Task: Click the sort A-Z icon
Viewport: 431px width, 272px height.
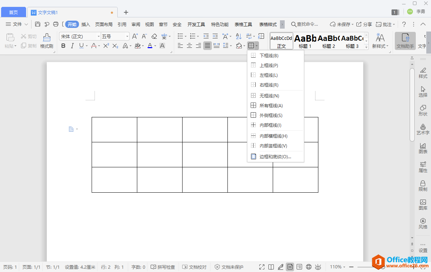Action: [x=239, y=36]
